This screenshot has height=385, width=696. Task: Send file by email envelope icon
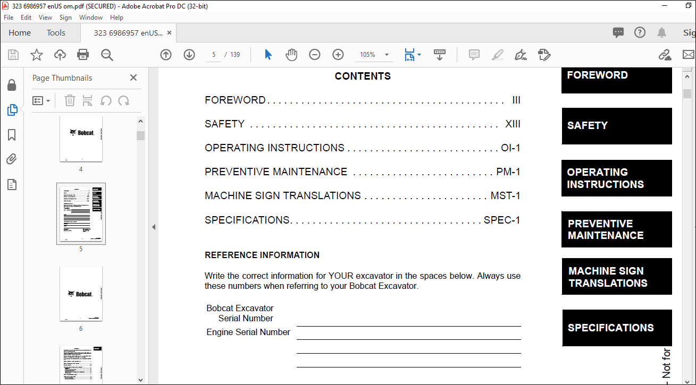click(x=689, y=55)
